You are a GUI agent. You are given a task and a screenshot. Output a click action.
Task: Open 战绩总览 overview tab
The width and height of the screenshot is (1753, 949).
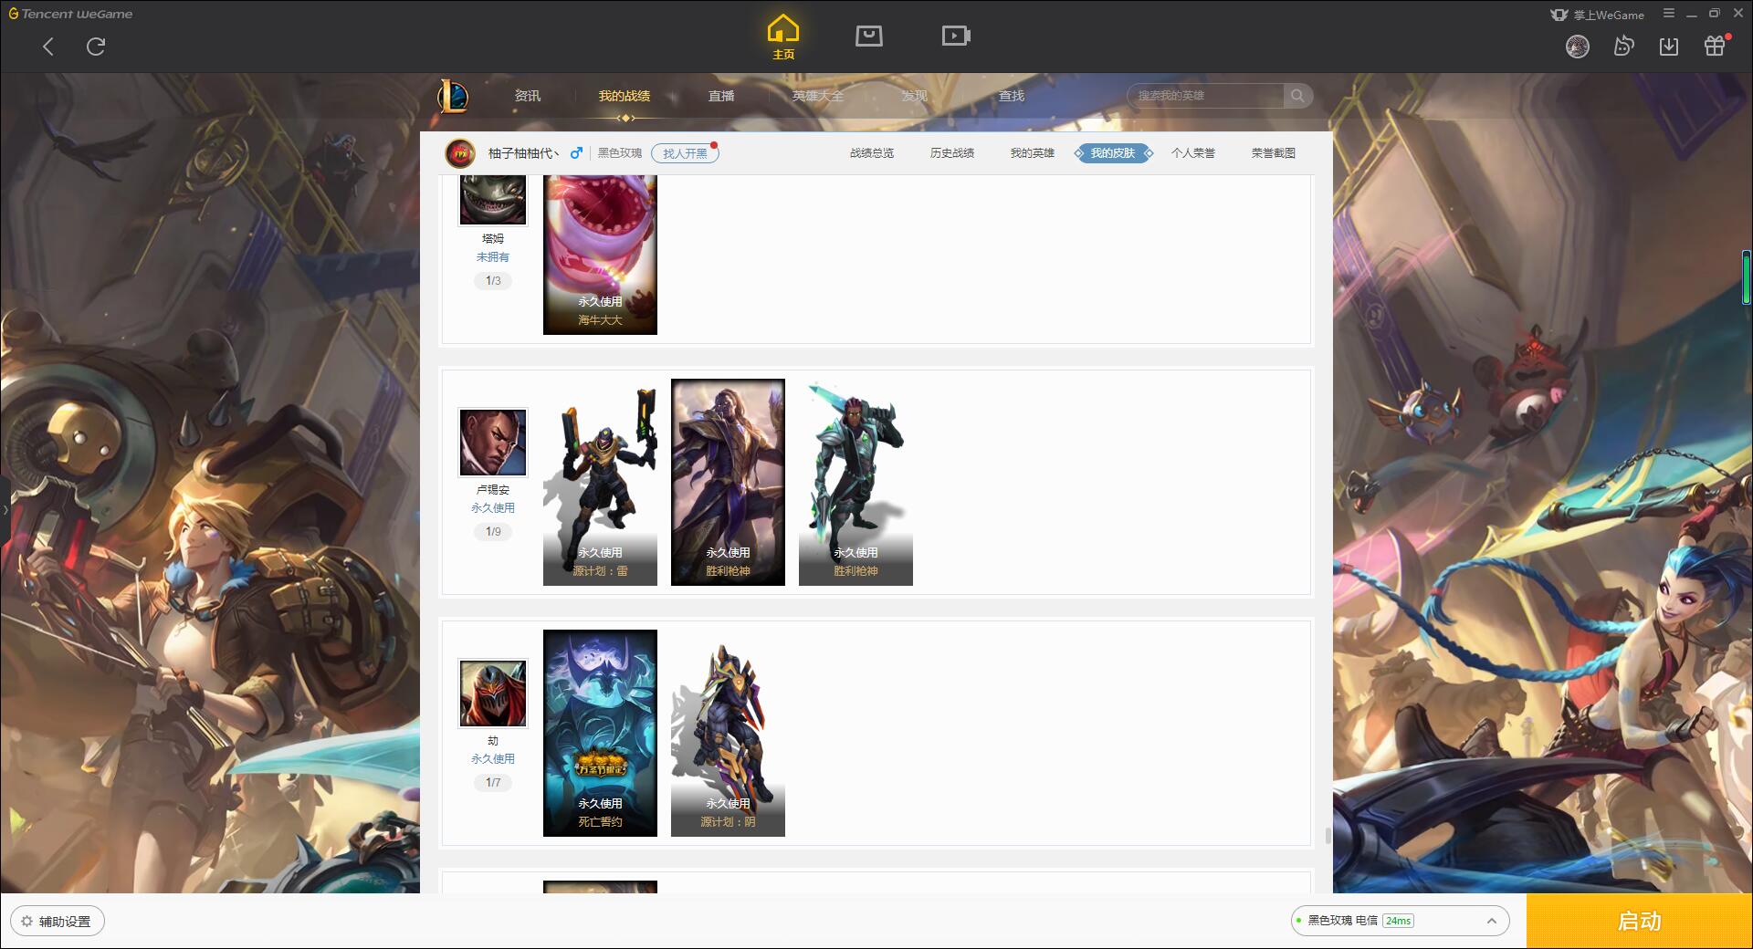[x=872, y=153]
